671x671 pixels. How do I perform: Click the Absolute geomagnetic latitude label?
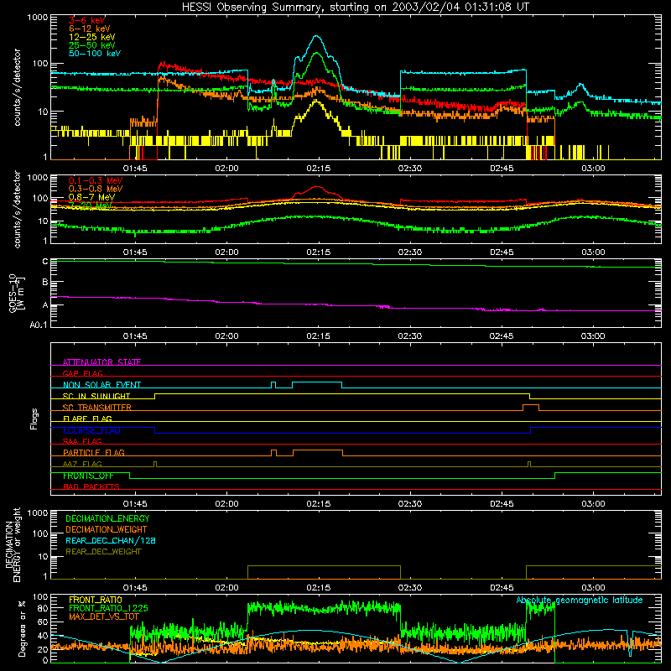point(580,600)
